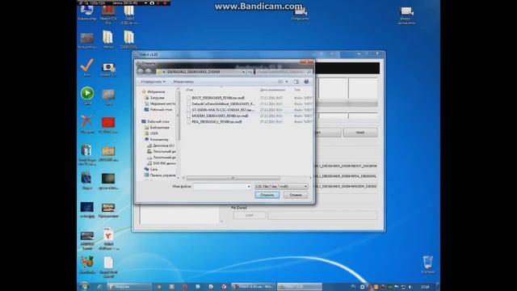Open the Упорядочить menu

tap(153, 82)
